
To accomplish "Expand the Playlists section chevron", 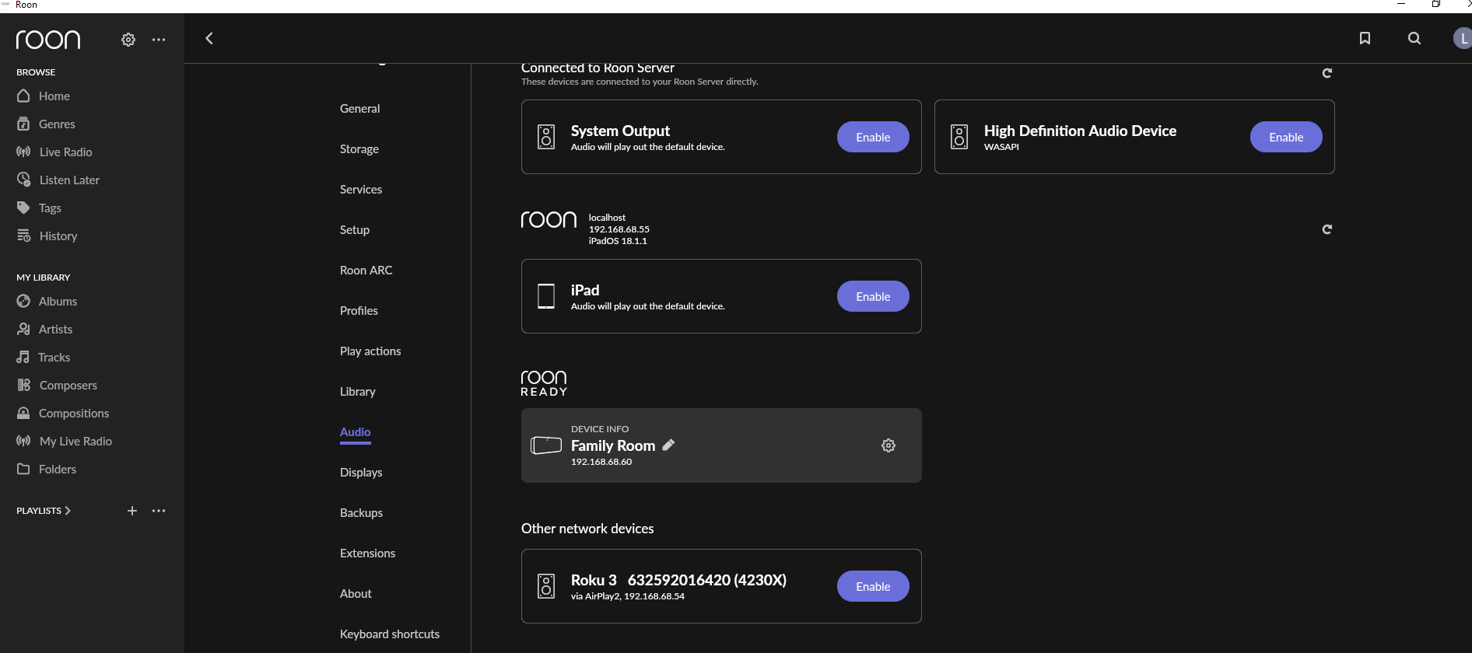I will 68,511.
